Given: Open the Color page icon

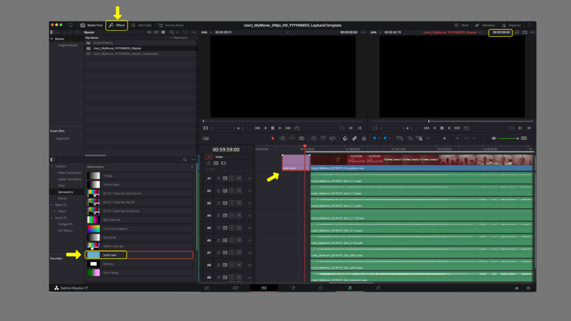Looking at the screenshot, I should coord(321,288).
